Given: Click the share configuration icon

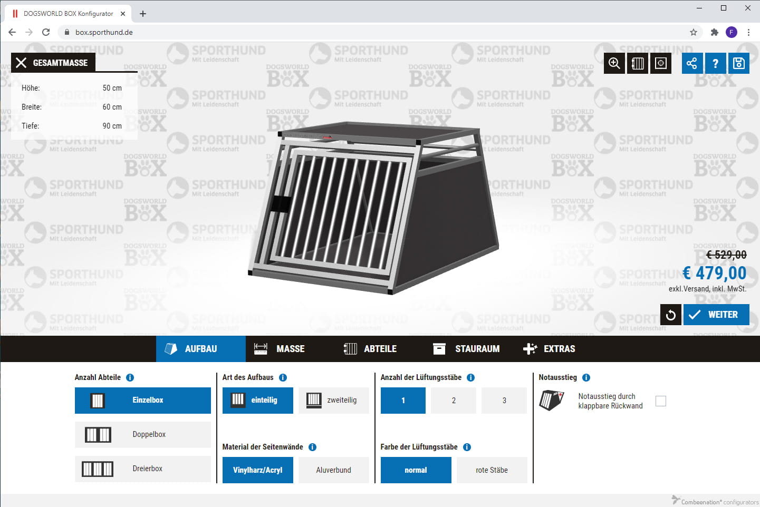Looking at the screenshot, I should [691, 63].
